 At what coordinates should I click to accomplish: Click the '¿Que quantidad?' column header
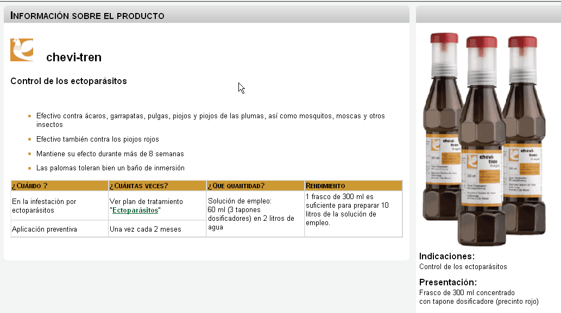click(255, 186)
